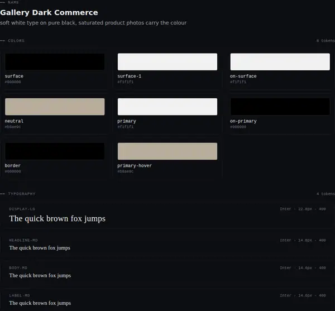
Task: Click the #f1f1f1 hex value under on-surface
Action: tap(238, 82)
